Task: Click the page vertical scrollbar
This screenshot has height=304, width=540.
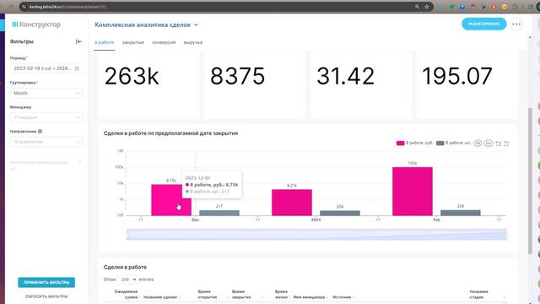Action: [531, 181]
